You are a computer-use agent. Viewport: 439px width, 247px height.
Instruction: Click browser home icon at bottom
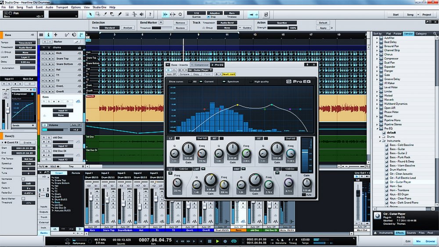point(375,233)
